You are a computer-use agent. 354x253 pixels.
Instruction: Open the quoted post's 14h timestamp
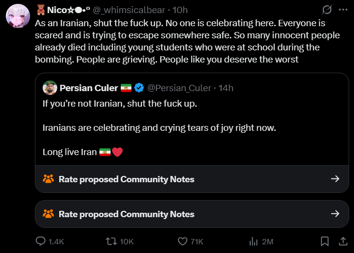click(226, 88)
